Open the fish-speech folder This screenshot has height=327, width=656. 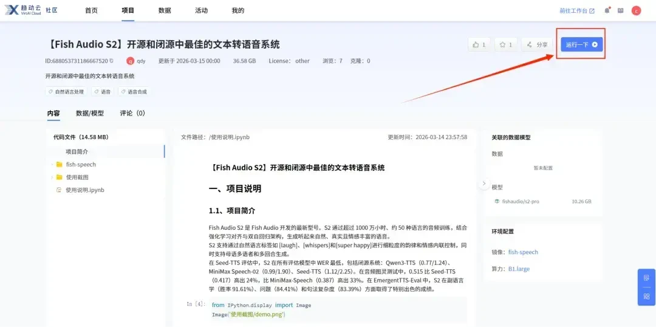click(x=81, y=165)
